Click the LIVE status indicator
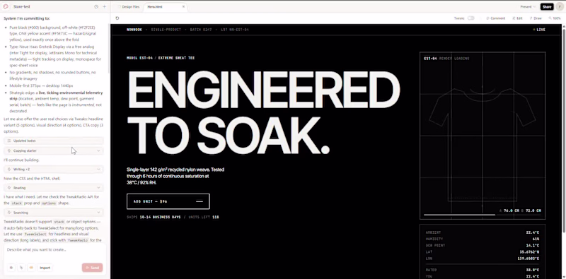The image size is (566, 279). click(539, 30)
